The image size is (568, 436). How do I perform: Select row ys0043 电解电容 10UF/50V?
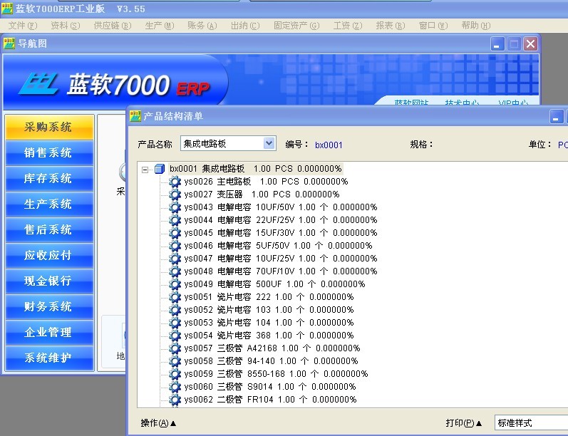click(x=280, y=207)
